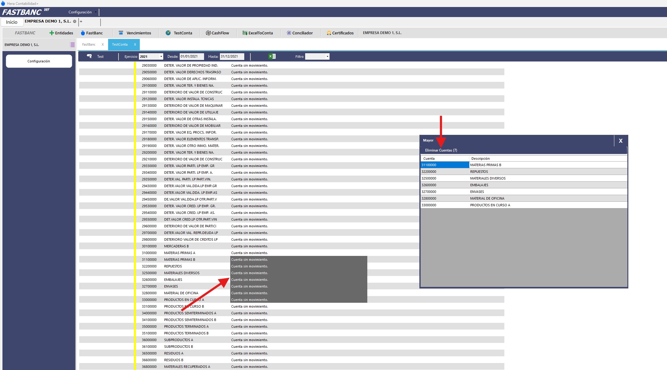The width and height of the screenshot is (667, 370).
Task: Click the Desde date field
Action: 191,56
